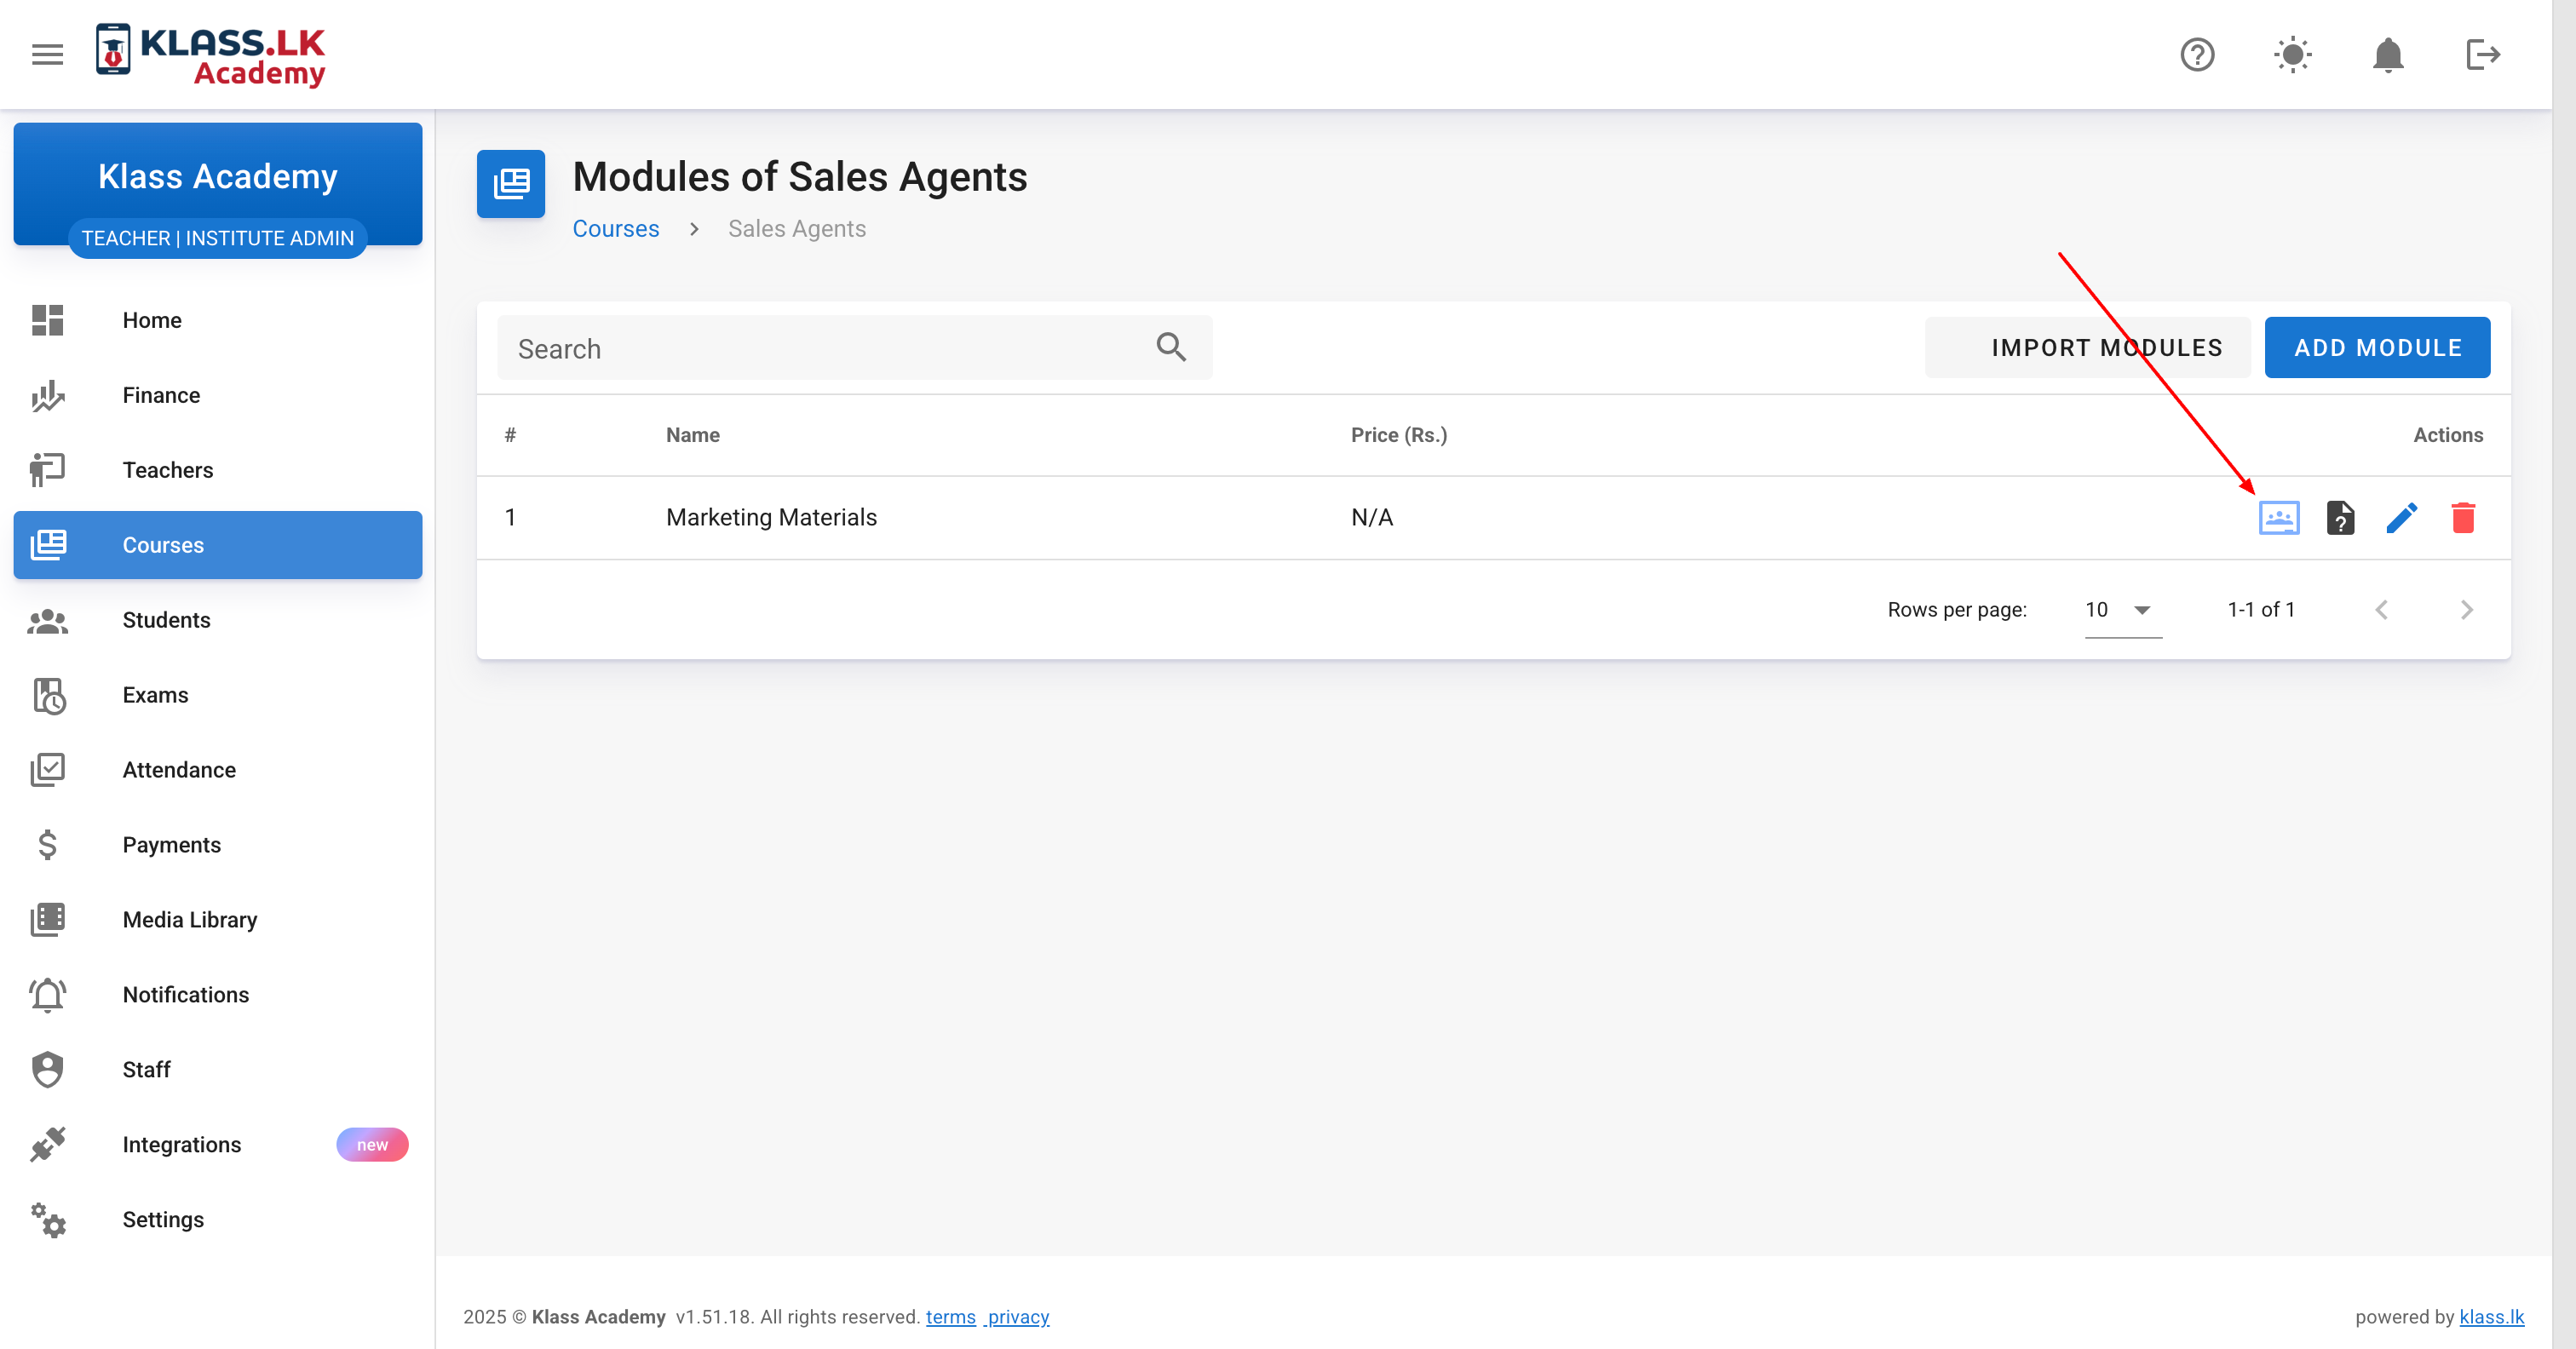
Task: Click the logout icon
Action: point(2483,54)
